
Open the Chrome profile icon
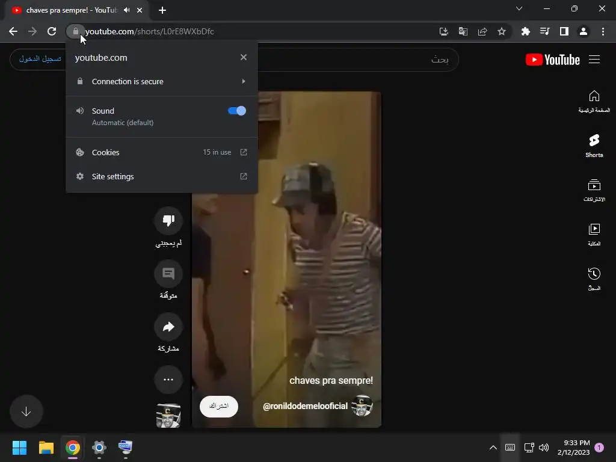coord(584,31)
